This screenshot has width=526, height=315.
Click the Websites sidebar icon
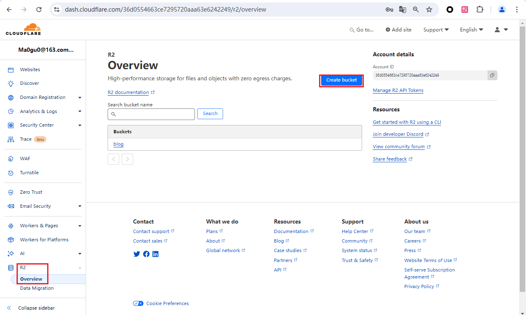pos(11,70)
